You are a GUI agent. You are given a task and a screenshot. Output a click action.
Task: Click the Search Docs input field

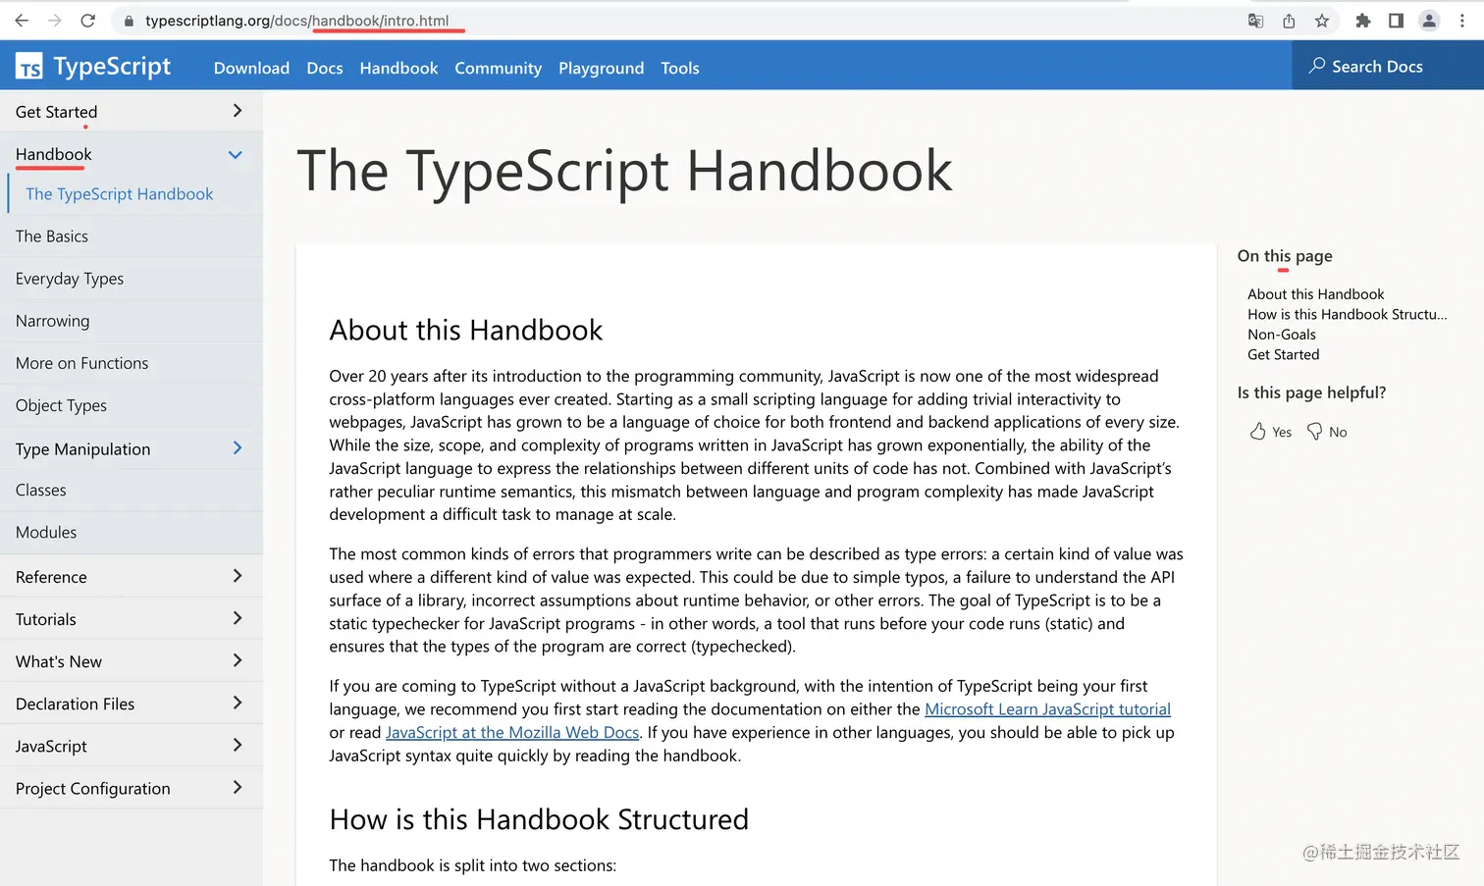1388,66
